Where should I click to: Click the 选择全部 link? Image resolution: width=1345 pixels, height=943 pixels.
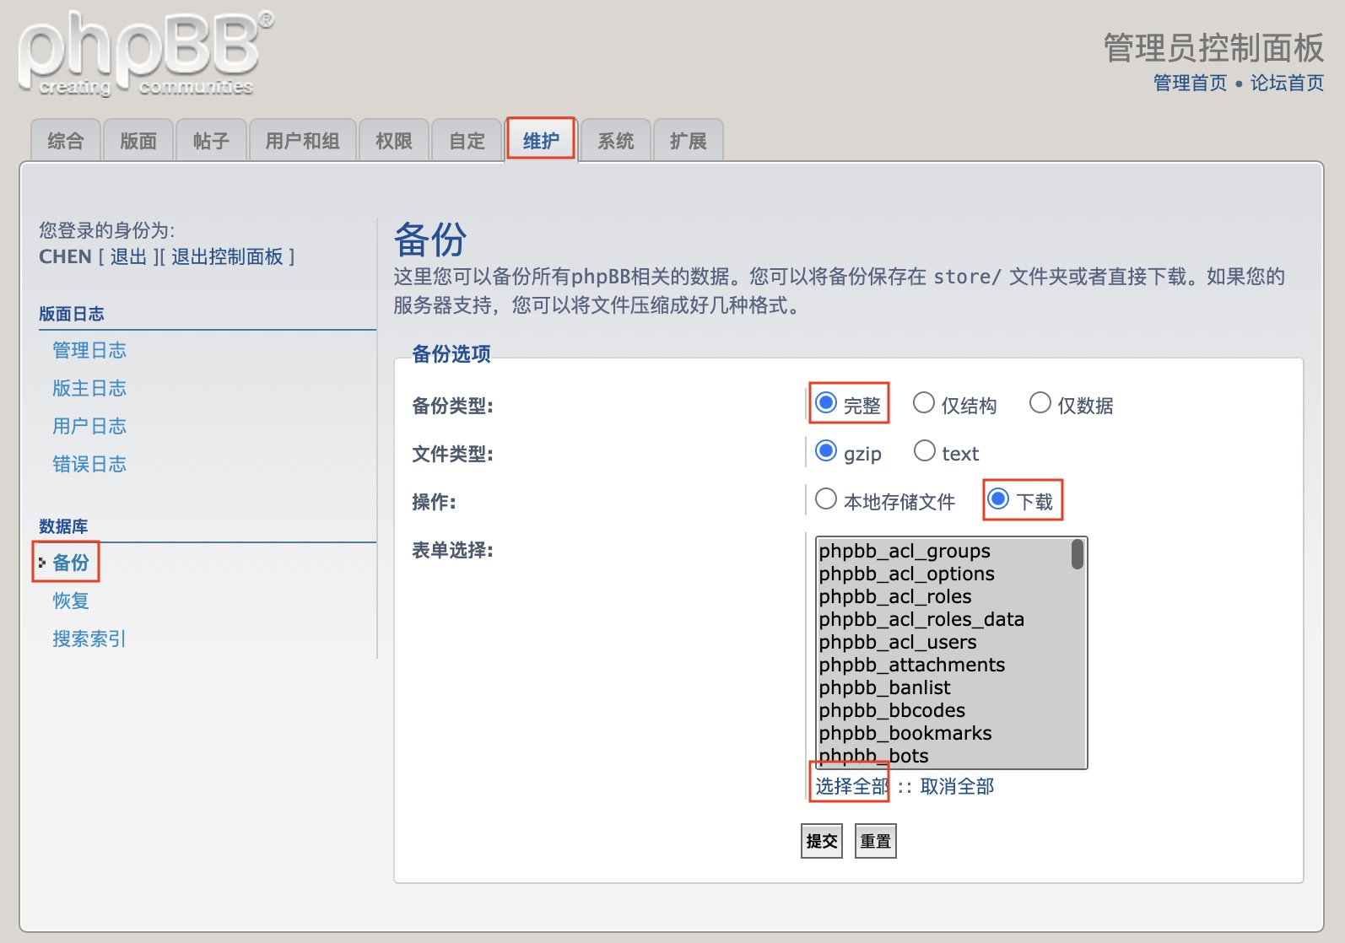pyautogui.click(x=851, y=786)
